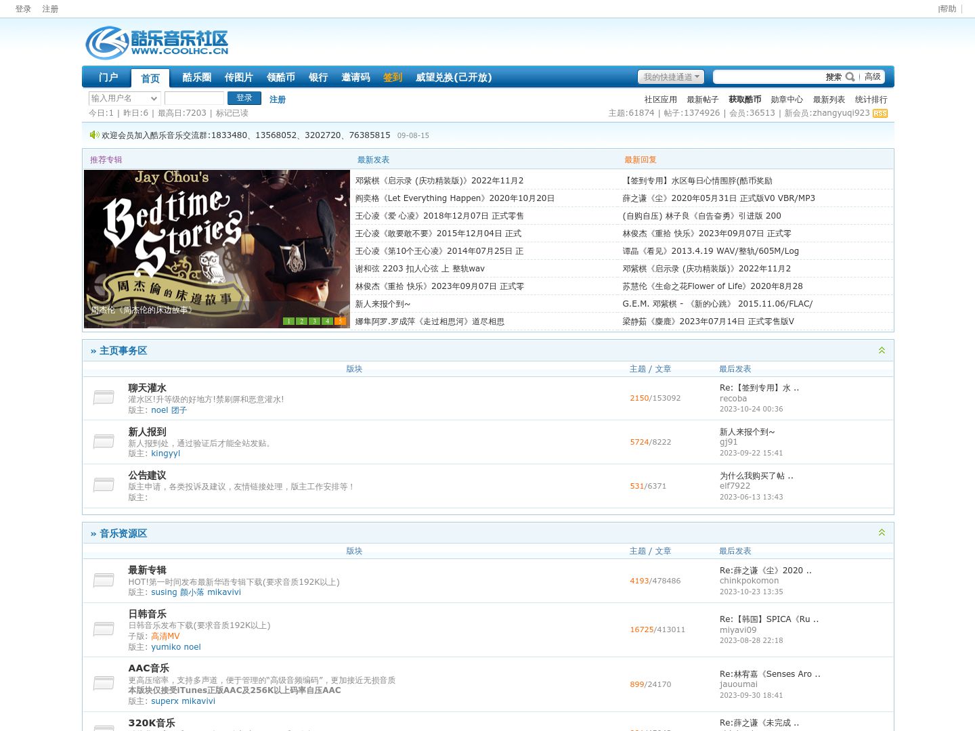This screenshot has height=731, width=975.
Task: Open post 梁静茹《麋鹿》
Action: (x=708, y=322)
